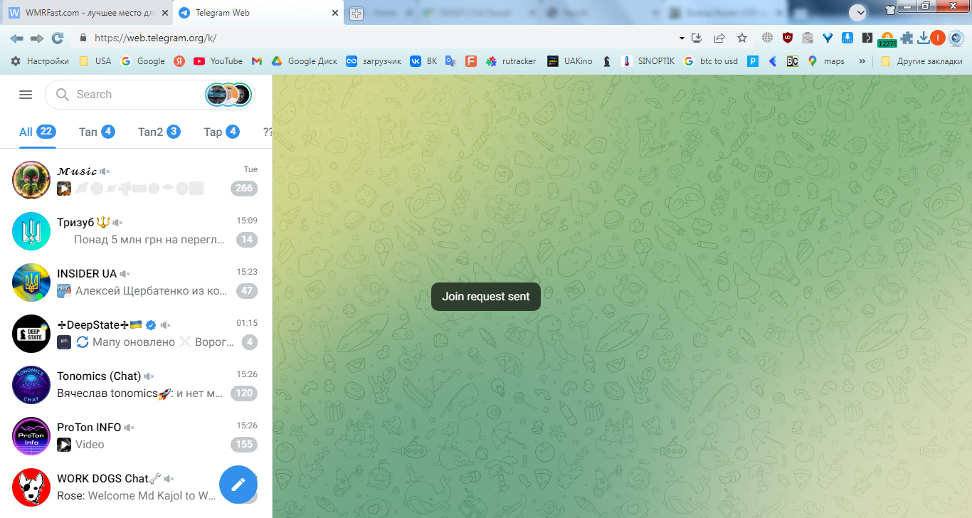Click the INSIDER UA avatar
Image resolution: width=972 pixels, height=518 pixels.
(x=31, y=282)
